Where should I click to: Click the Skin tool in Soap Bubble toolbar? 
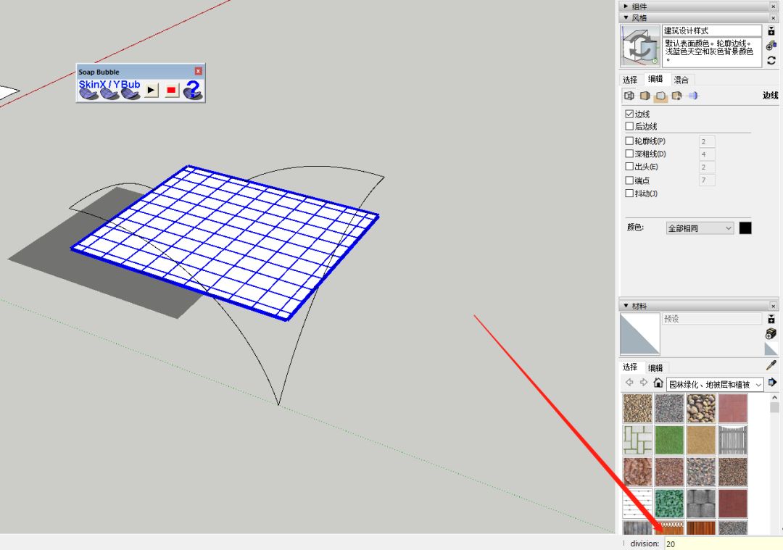coord(89,90)
